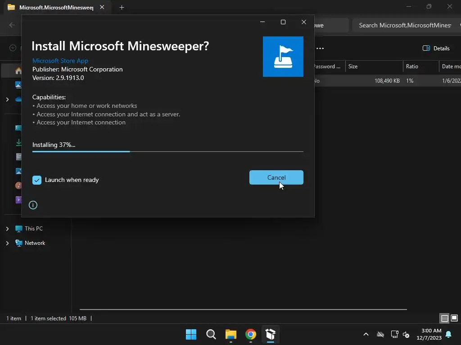Open network settings tray icon
Image resolution: width=461 pixels, height=345 pixels.
pyautogui.click(x=394, y=334)
